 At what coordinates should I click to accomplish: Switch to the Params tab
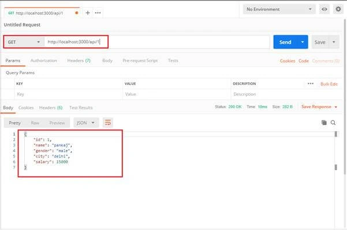[x=13, y=61]
